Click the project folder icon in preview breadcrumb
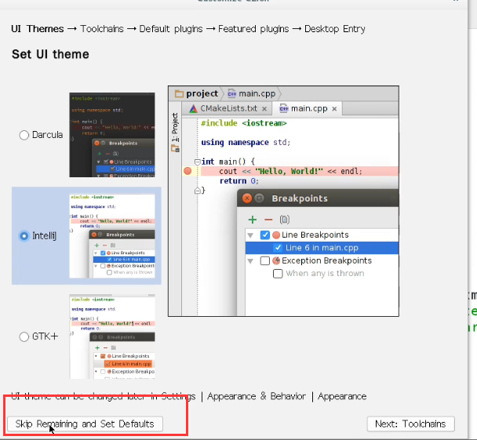 pyautogui.click(x=179, y=93)
